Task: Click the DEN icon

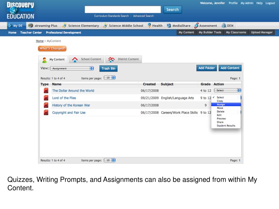Action: pyautogui.click(x=224, y=26)
